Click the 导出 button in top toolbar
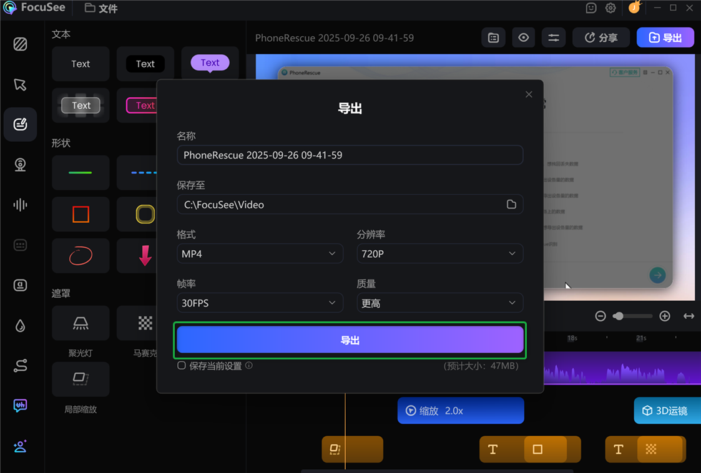 665,37
